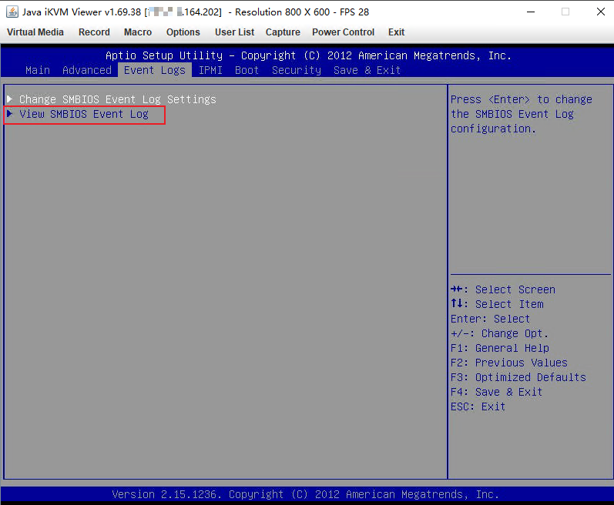This screenshot has width=614, height=505.
Task: Go to the Boot tab
Action: click(x=247, y=70)
